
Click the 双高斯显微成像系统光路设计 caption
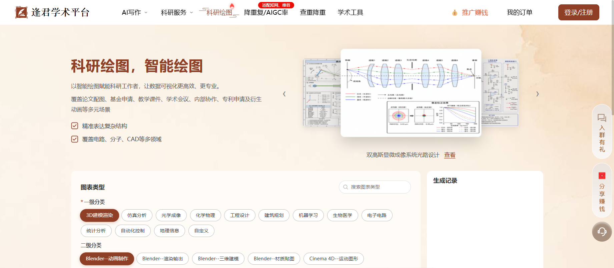403,155
